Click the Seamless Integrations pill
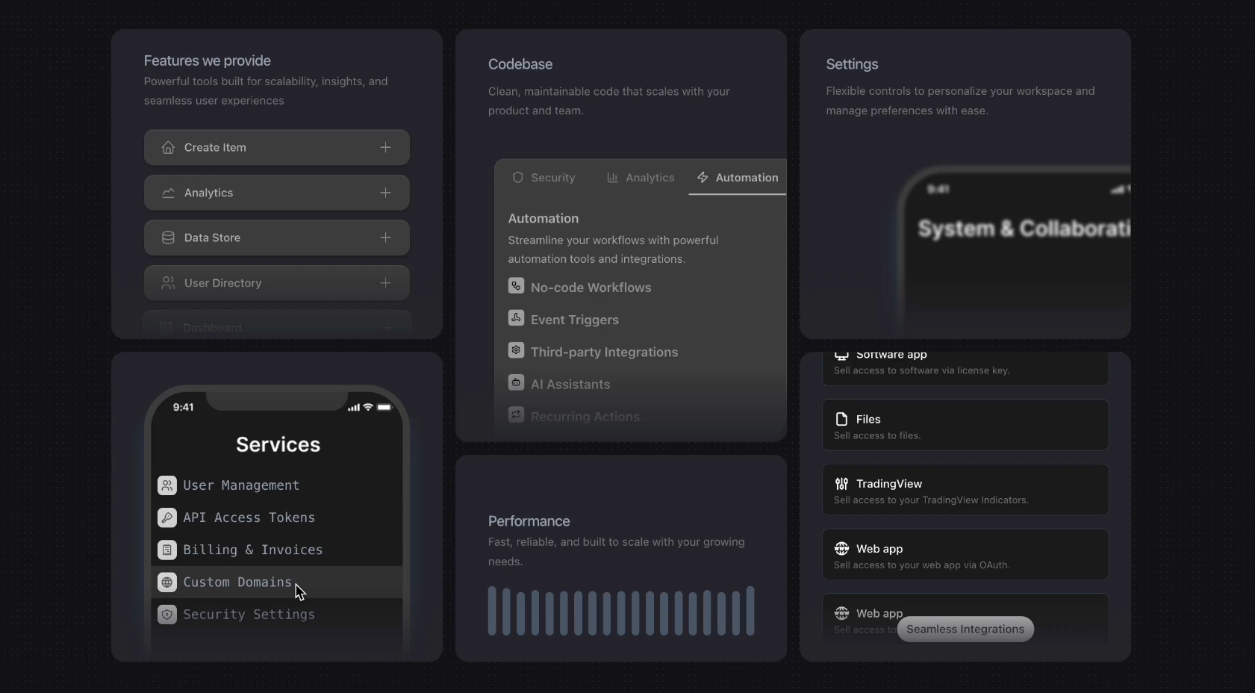Image resolution: width=1255 pixels, height=693 pixels. click(x=965, y=629)
